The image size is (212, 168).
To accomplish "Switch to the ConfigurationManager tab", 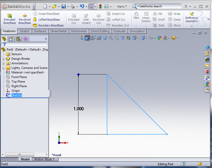I will tap(18, 39).
